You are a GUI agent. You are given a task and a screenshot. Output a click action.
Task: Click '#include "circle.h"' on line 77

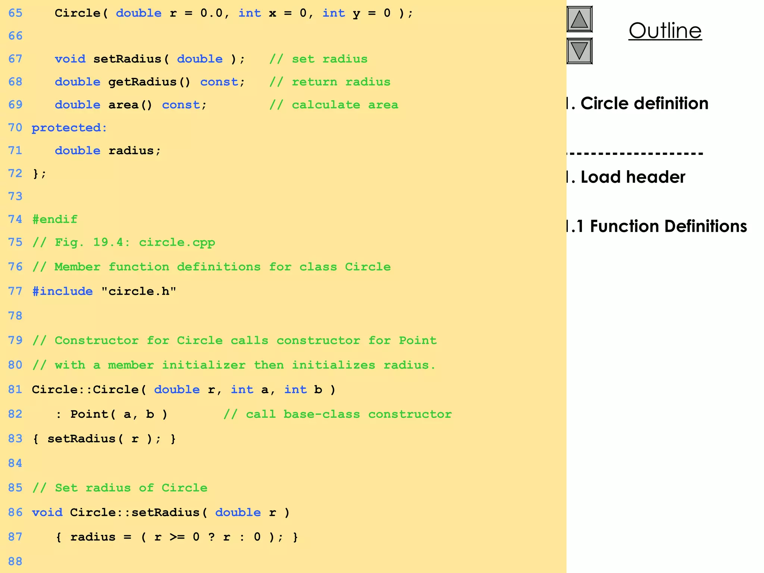tap(104, 291)
